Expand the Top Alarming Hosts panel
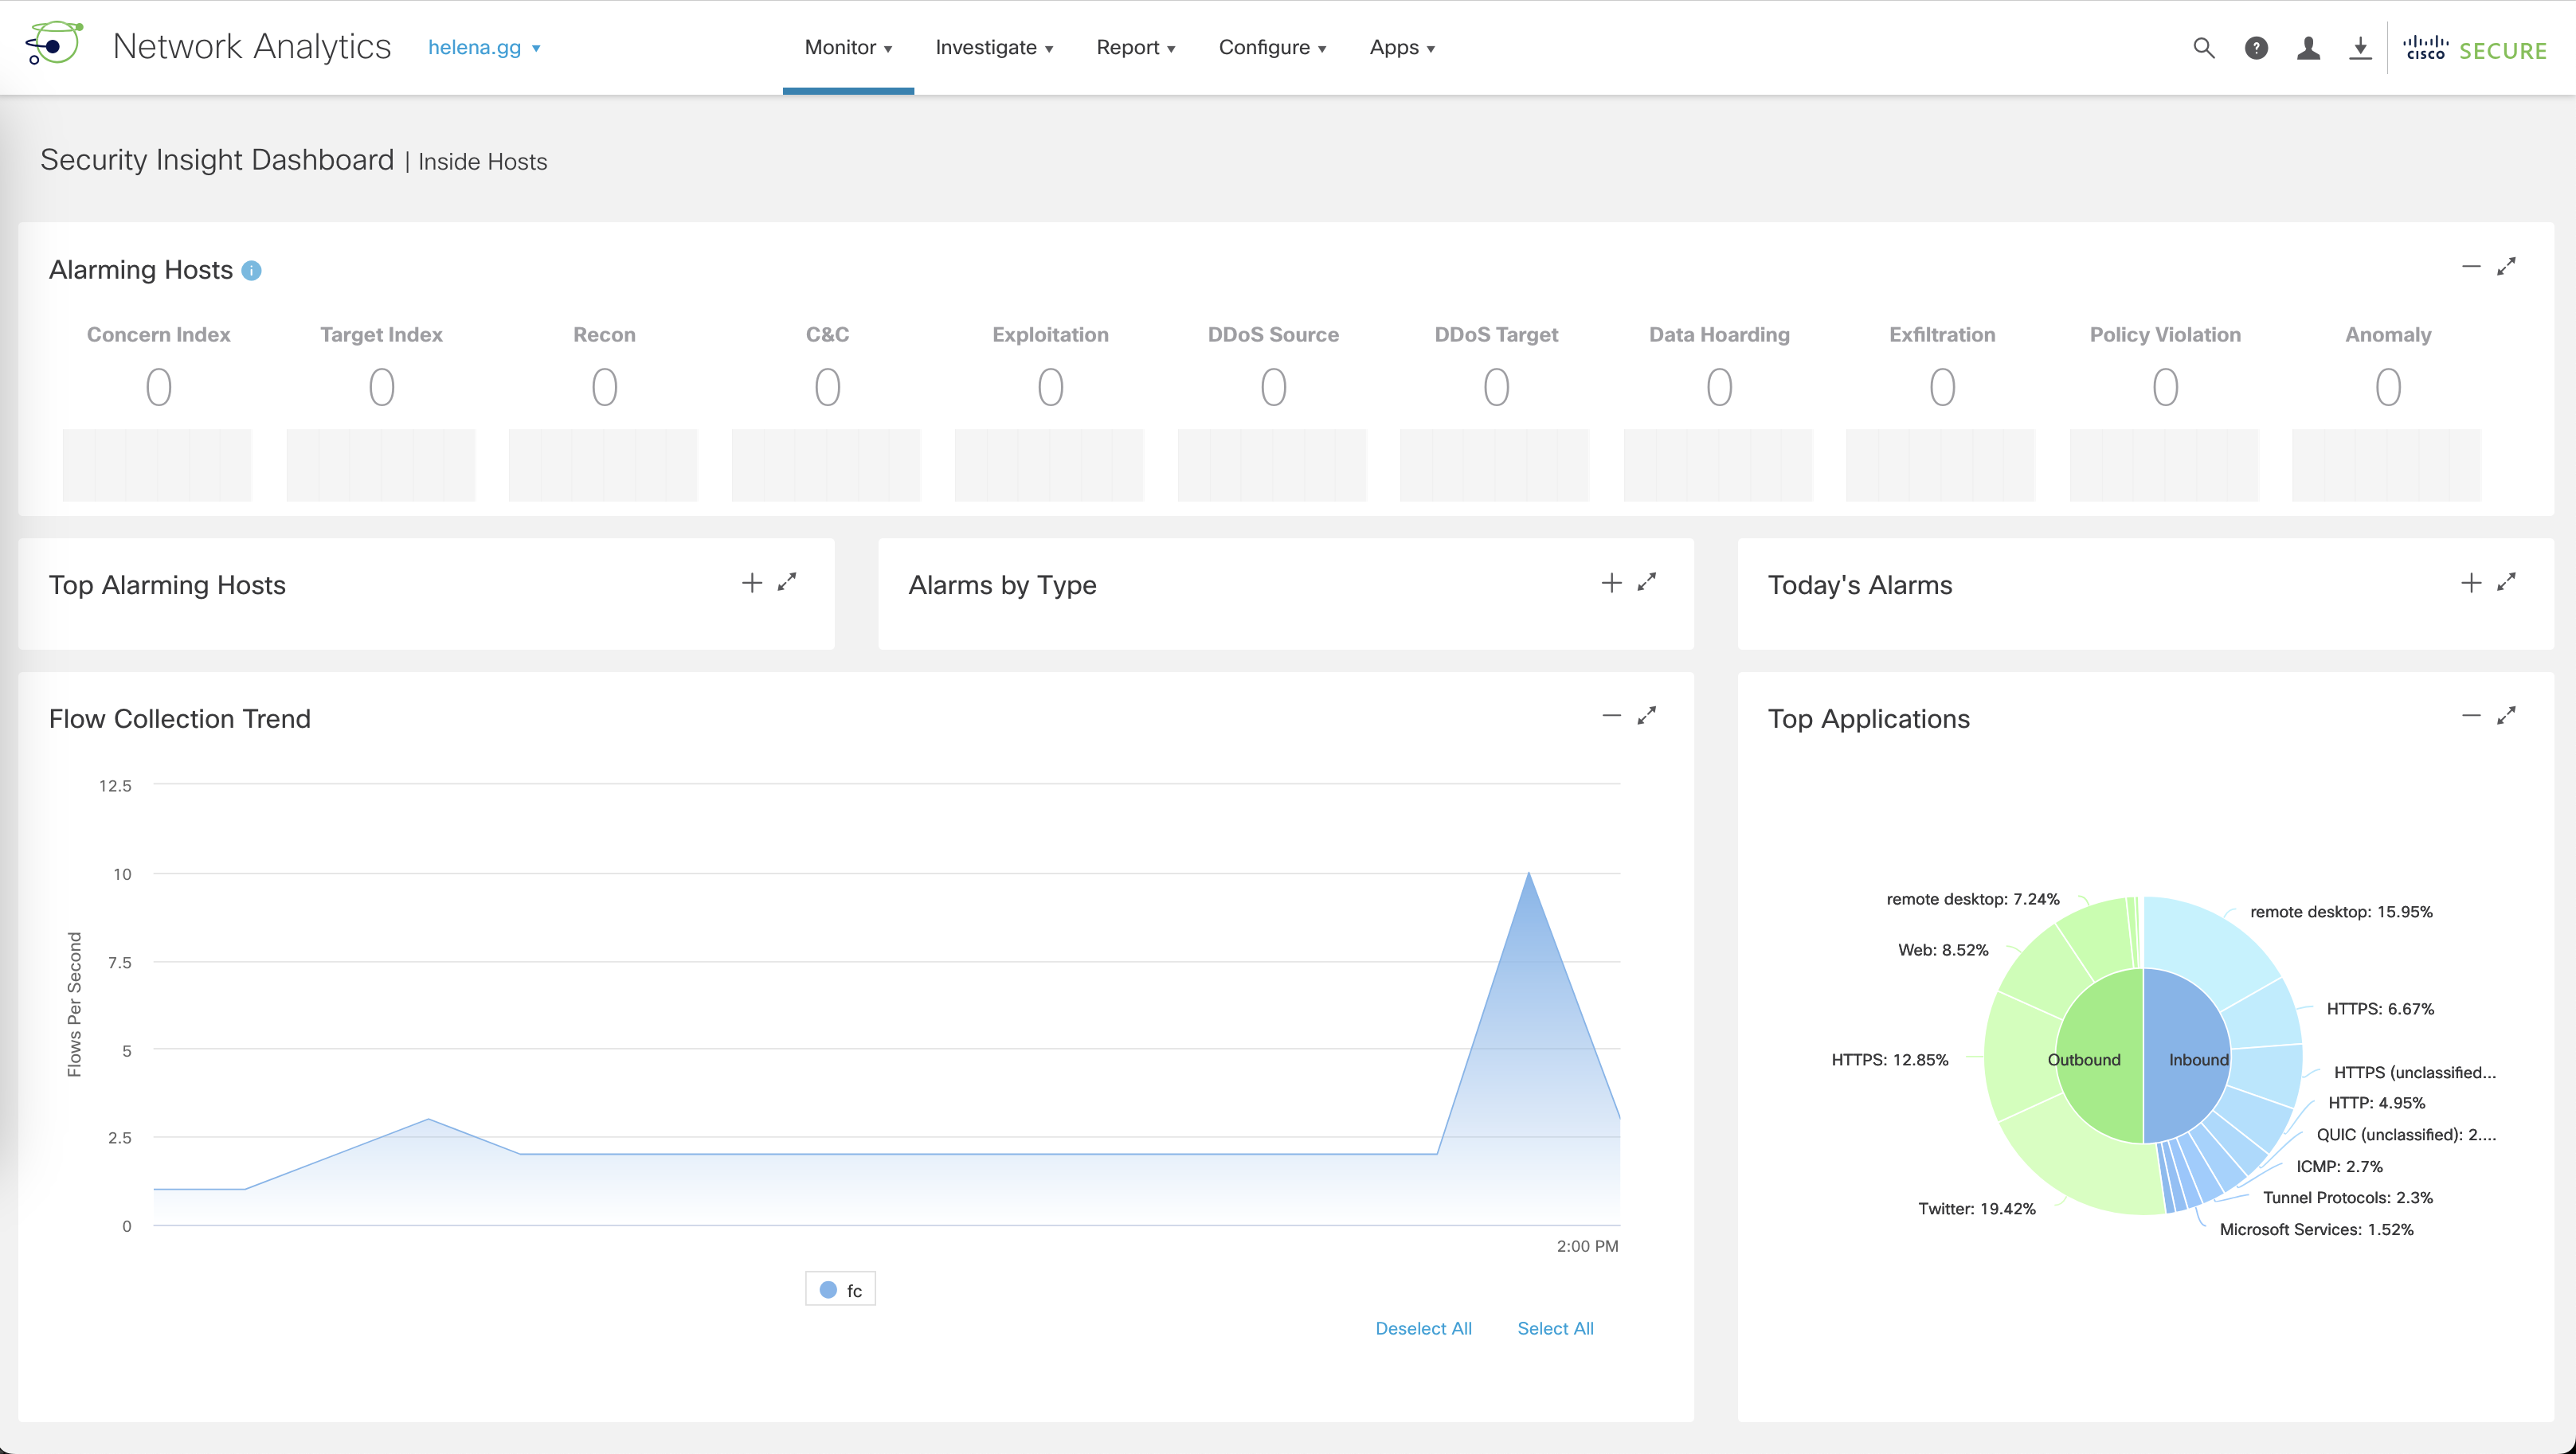The image size is (2576, 1454). [752, 583]
